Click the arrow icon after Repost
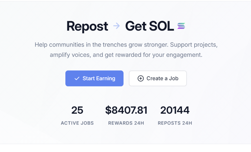This screenshot has height=152, width=251. 116,26
